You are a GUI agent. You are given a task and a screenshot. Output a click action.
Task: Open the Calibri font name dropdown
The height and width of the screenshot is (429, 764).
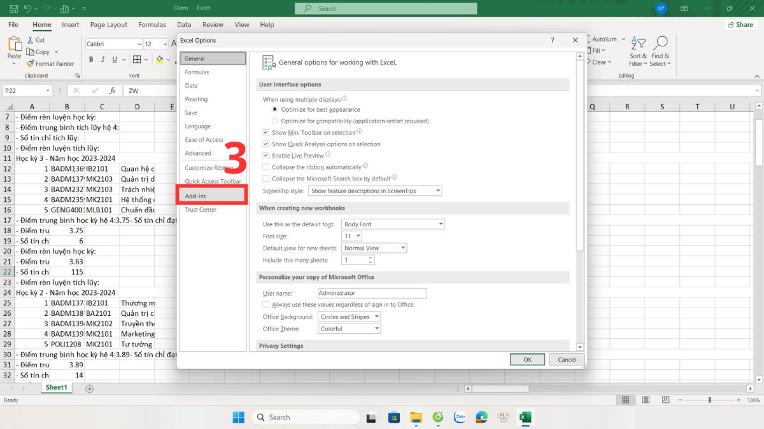[139, 44]
